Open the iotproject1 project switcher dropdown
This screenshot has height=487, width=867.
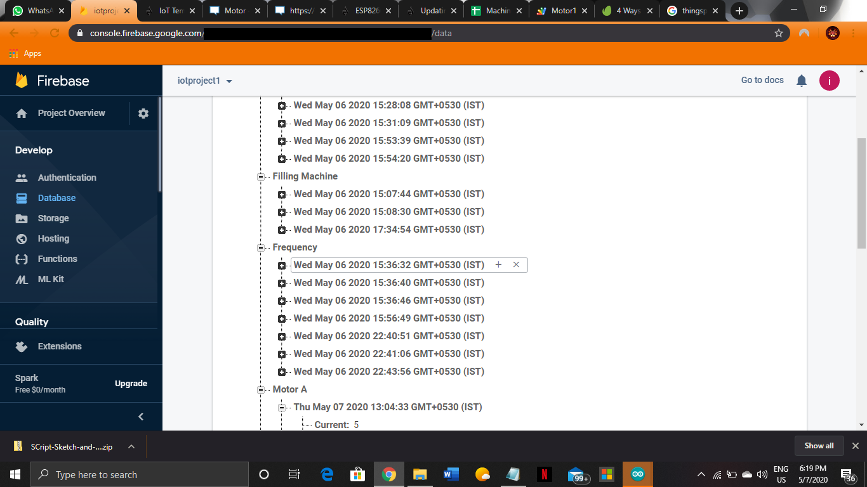pyautogui.click(x=203, y=81)
